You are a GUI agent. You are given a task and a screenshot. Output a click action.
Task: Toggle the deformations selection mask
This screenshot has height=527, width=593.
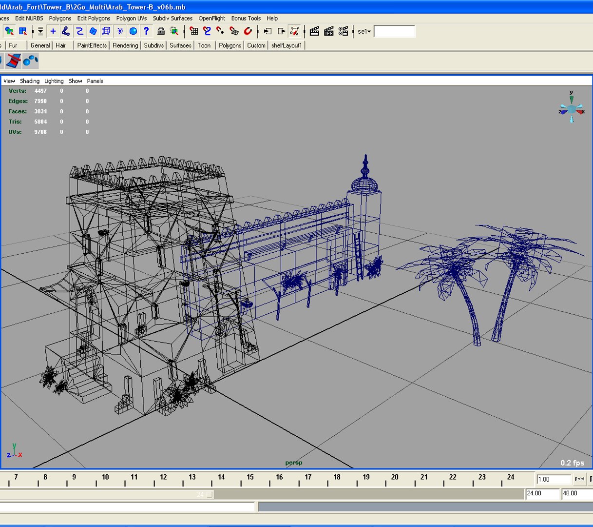[x=106, y=31]
